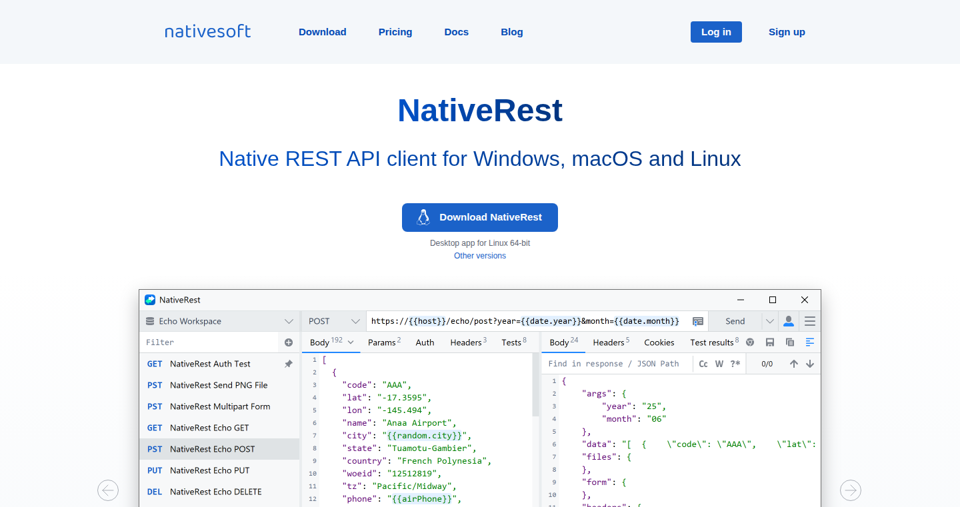Click the previous match up arrow

(x=794, y=364)
